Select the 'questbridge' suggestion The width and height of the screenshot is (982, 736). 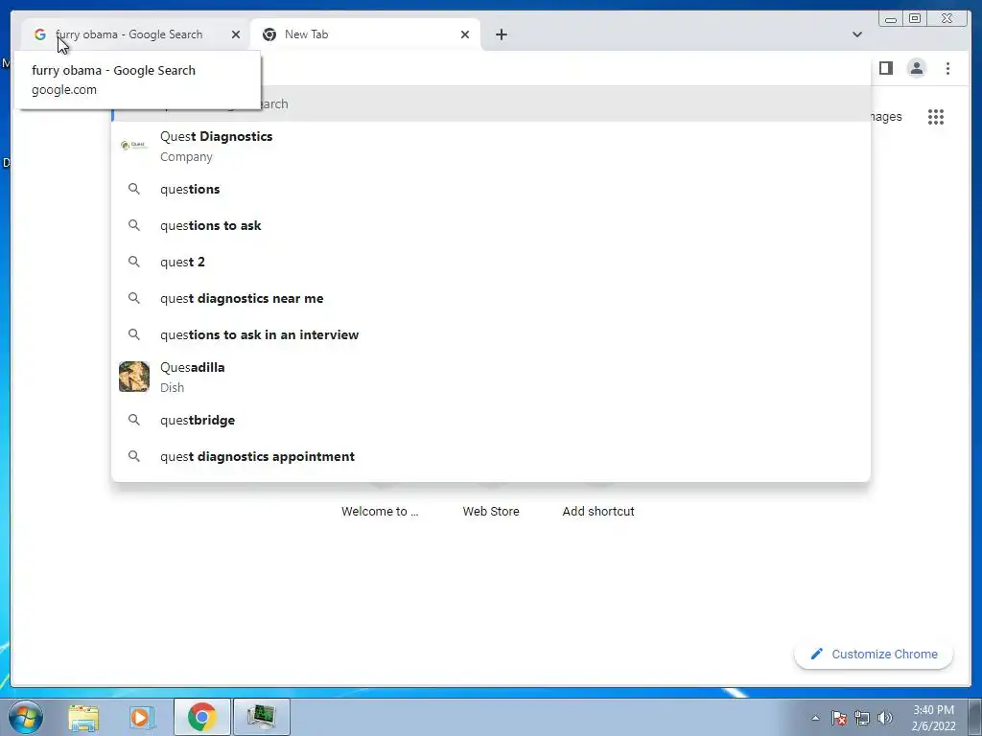491,420
